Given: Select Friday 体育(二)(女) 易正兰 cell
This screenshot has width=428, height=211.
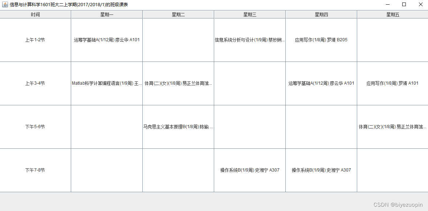Looking at the screenshot, I should [392, 127].
